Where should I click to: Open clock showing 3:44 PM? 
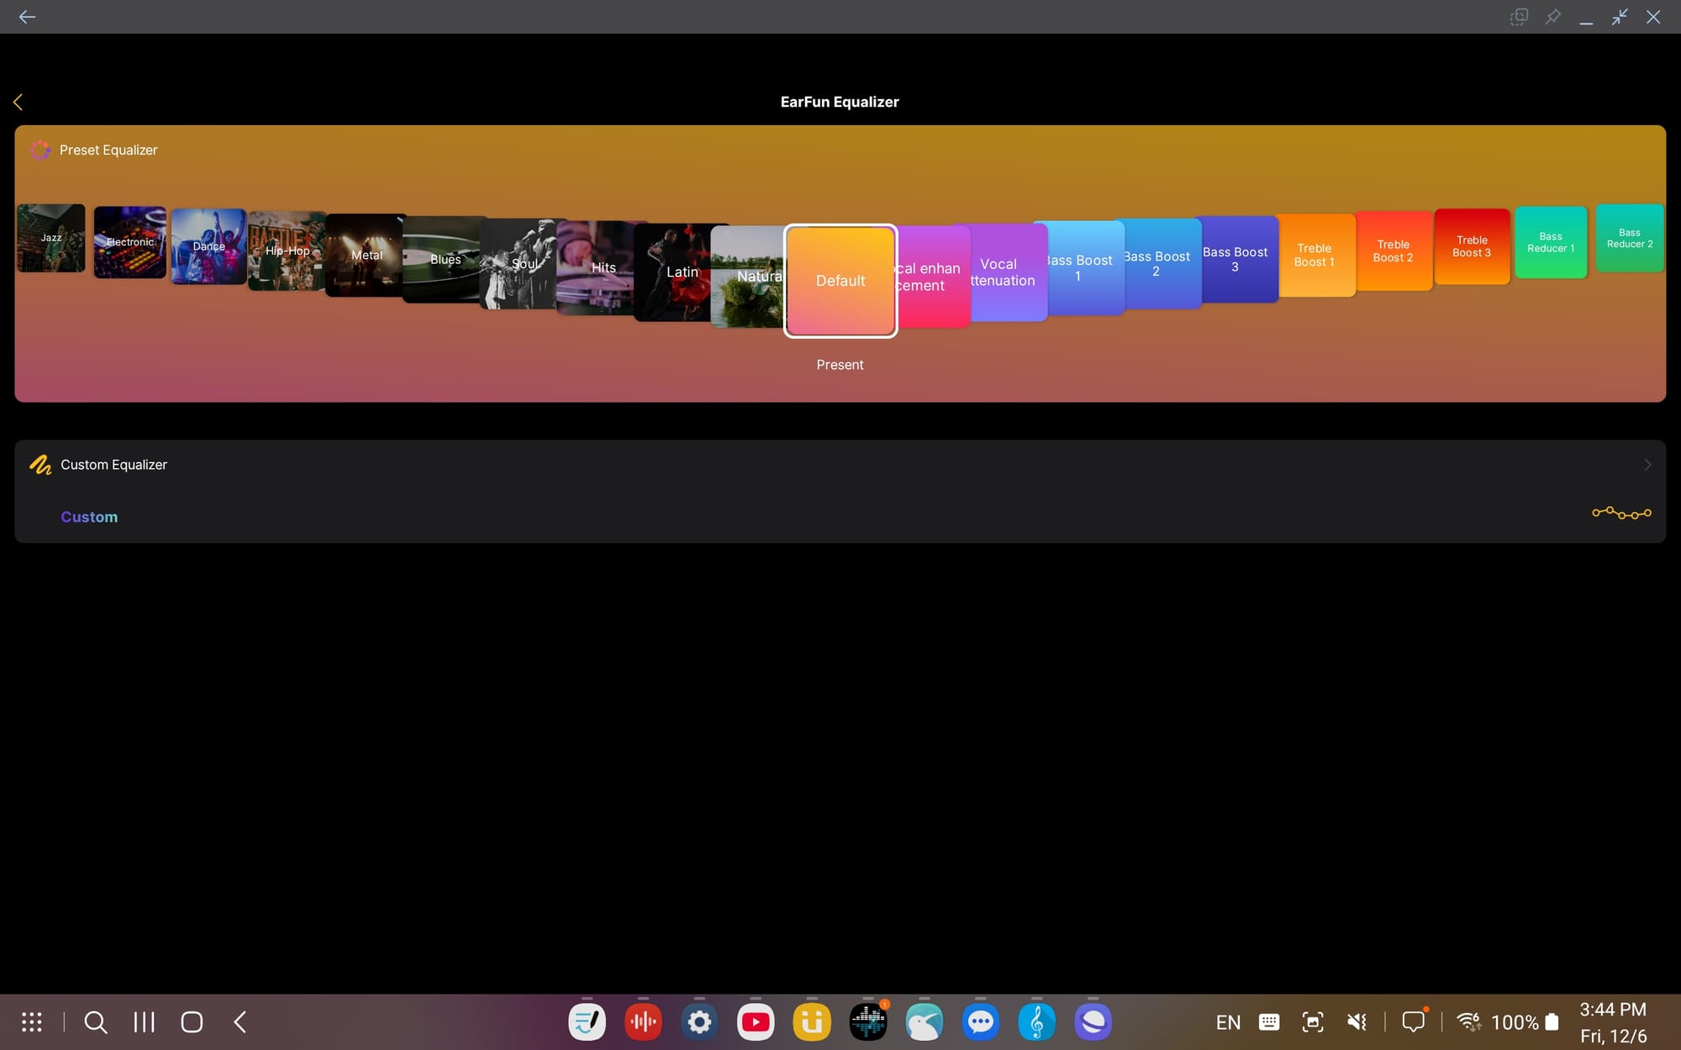[x=1613, y=1010]
